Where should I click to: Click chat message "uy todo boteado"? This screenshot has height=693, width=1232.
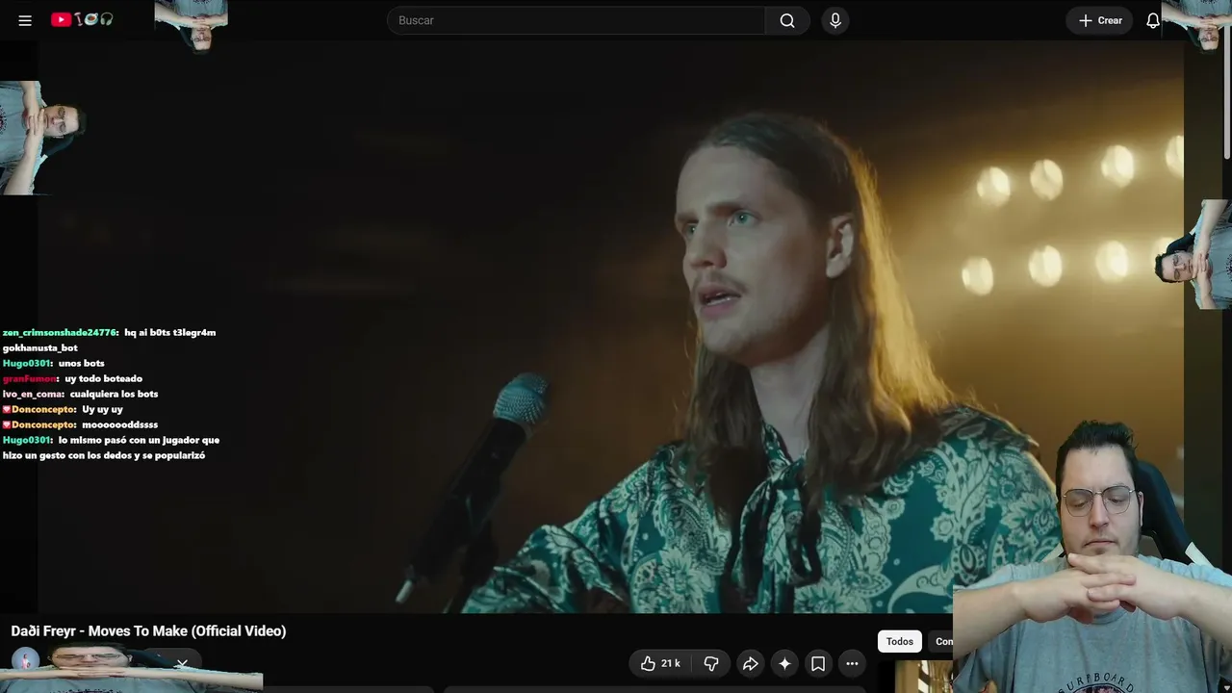pos(103,378)
